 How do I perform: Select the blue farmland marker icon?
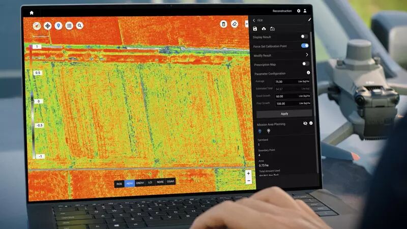pos(260,131)
